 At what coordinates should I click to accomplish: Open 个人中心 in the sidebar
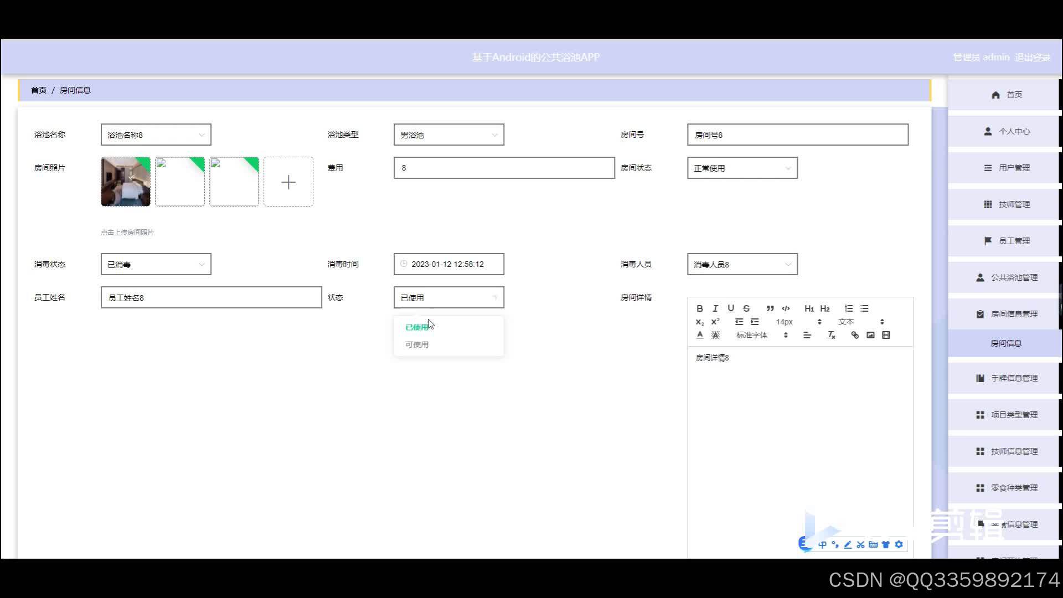click(1004, 131)
